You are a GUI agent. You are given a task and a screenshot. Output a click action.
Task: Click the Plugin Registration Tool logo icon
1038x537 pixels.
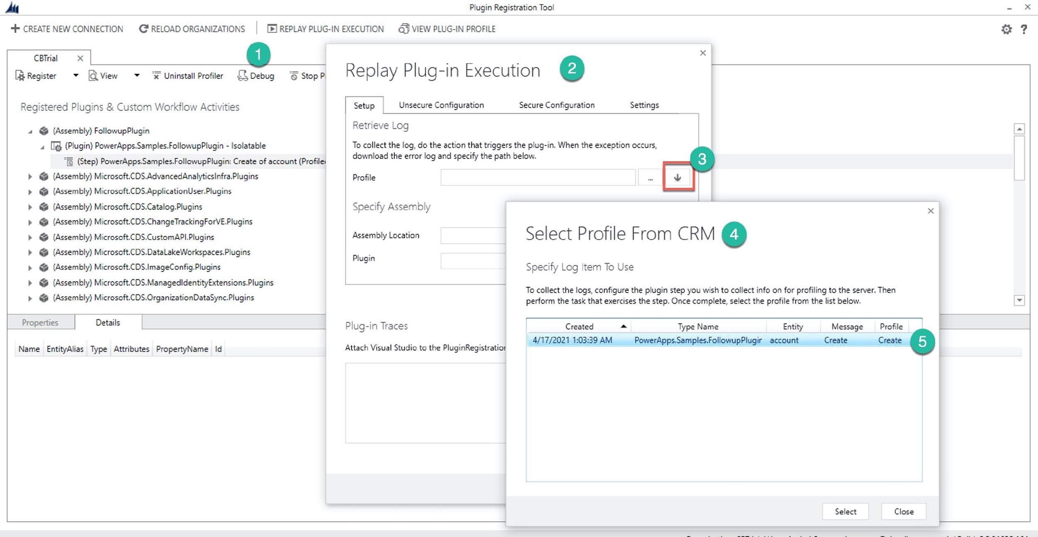click(x=12, y=7)
